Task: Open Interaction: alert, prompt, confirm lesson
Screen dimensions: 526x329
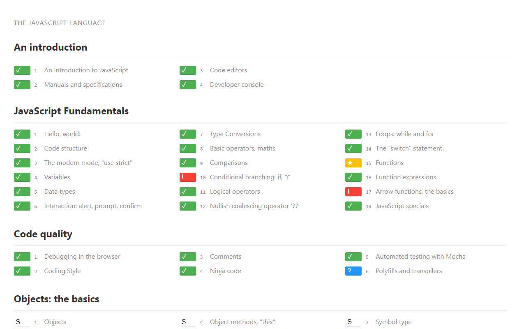Action: (93, 206)
